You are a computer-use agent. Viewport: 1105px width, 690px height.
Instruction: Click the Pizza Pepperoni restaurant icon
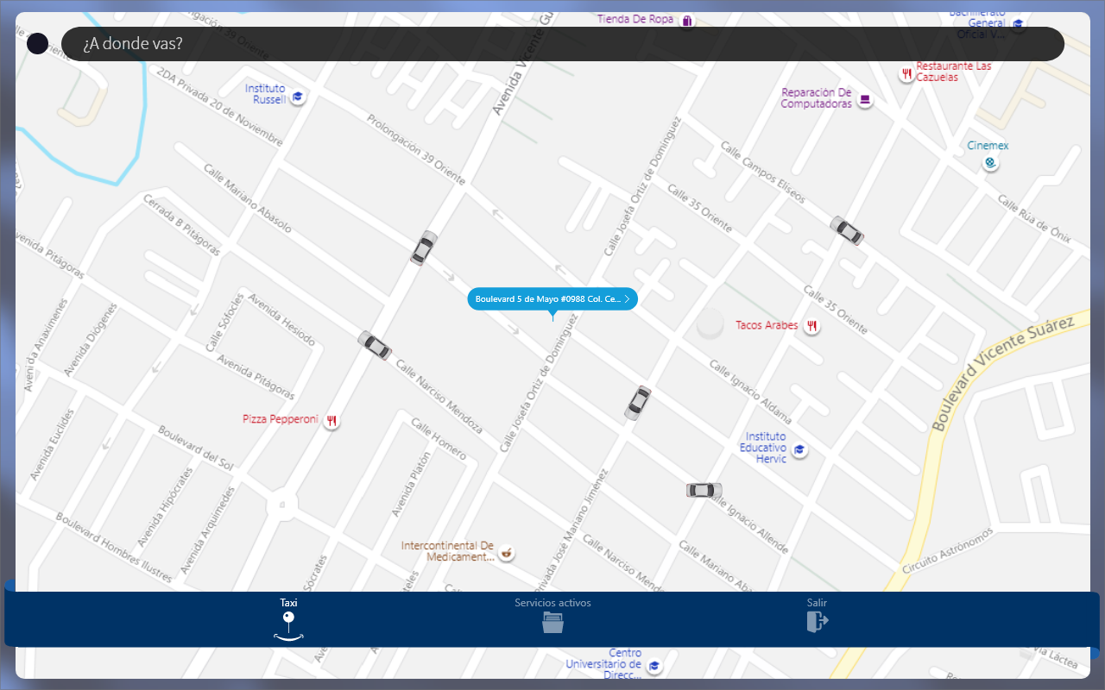tap(331, 421)
